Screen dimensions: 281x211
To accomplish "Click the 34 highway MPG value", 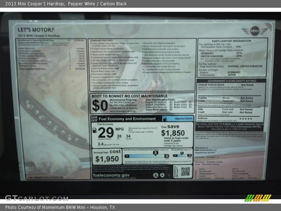I will pyautogui.click(x=128, y=136).
